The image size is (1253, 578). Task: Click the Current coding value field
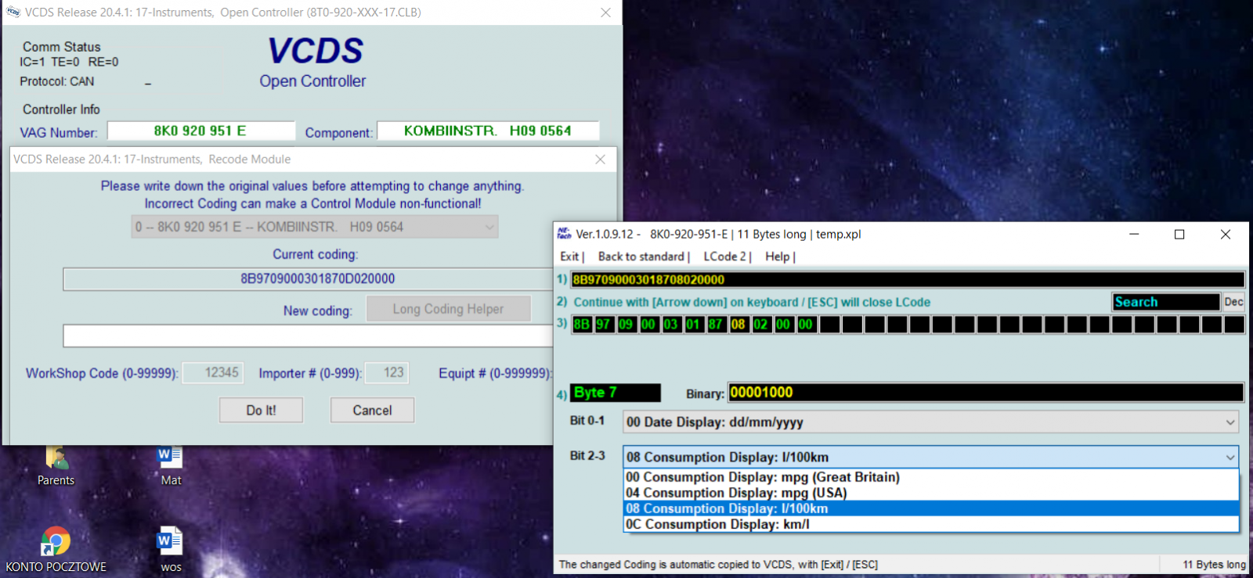point(308,279)
